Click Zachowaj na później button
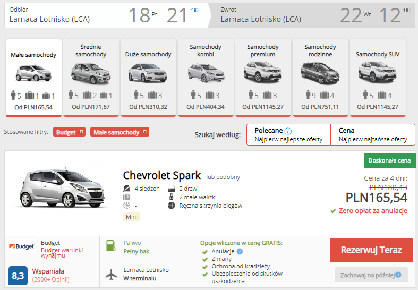The height and width of the screenshot is (290, 418). 371,275
